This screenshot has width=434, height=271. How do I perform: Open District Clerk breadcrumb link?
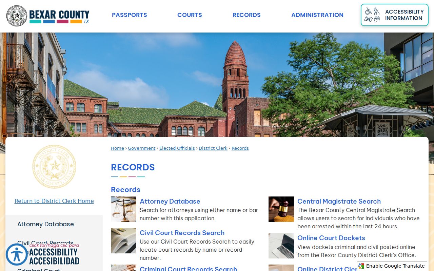(213, 148)
